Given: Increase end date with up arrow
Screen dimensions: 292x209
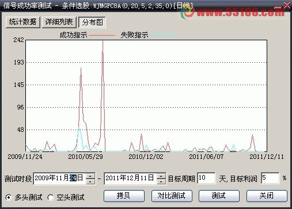Looking at the screenshot, I should coord(161,176).
